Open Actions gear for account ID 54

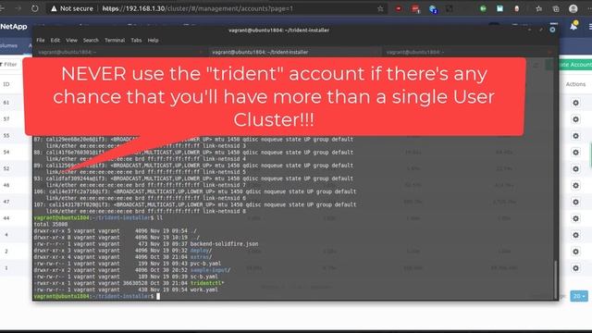(x=575, y=152)
